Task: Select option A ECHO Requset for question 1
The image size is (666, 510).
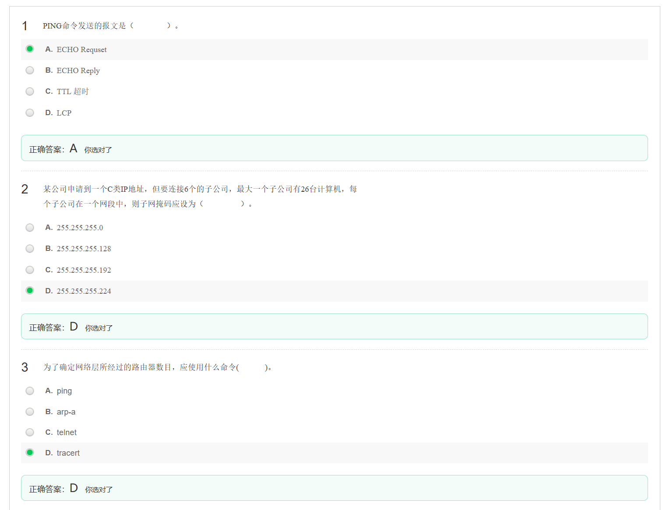Action: point(29,49)
